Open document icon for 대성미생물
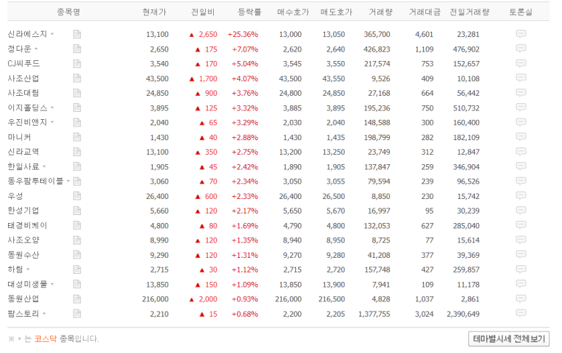562x353 pixels. [77, 285]
